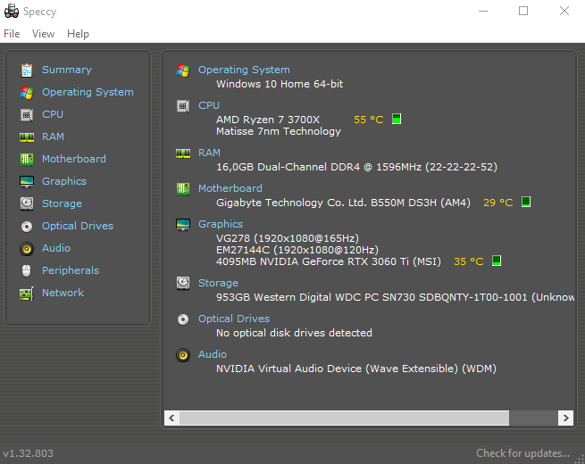Screen dimensions: 585x464
Task: Select Summary in the sidebar
Action: tap(67, 70)
